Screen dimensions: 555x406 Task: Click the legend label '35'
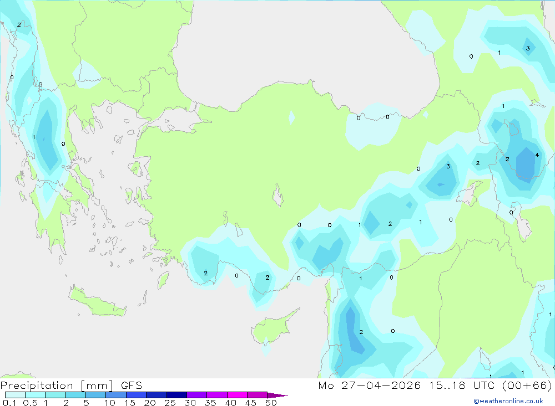210,403
